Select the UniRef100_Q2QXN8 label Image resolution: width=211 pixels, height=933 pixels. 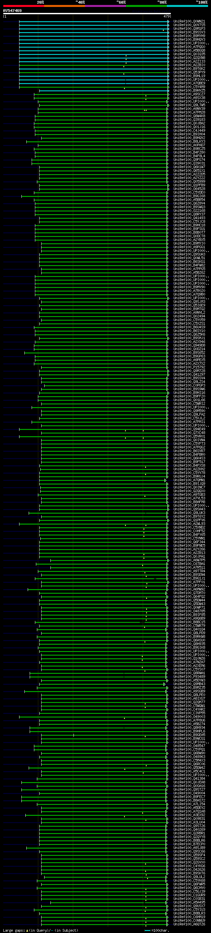pyautogui.click(x=189, y=58)
